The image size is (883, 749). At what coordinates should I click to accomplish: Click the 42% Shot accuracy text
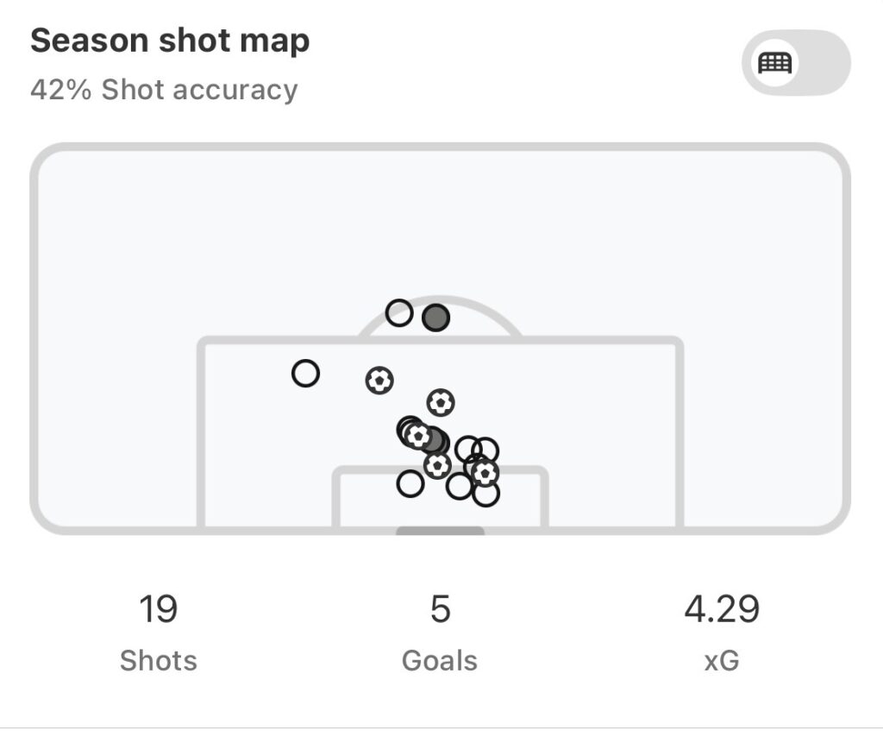click(x=164, y=90)
